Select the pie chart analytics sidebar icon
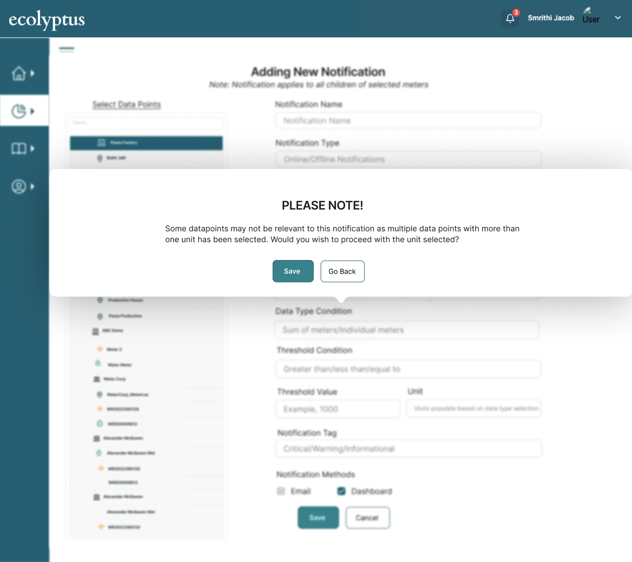Image resolution: width=632 pixels, height=562 pixels. [19, 111]
